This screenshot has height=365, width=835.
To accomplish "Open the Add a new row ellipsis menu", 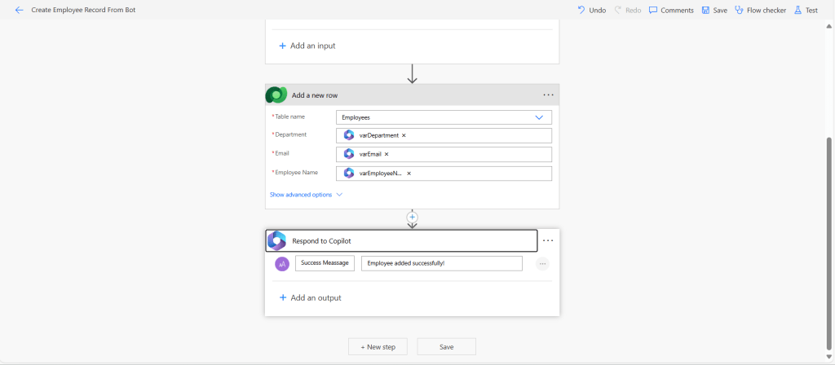I will point(548,95).
